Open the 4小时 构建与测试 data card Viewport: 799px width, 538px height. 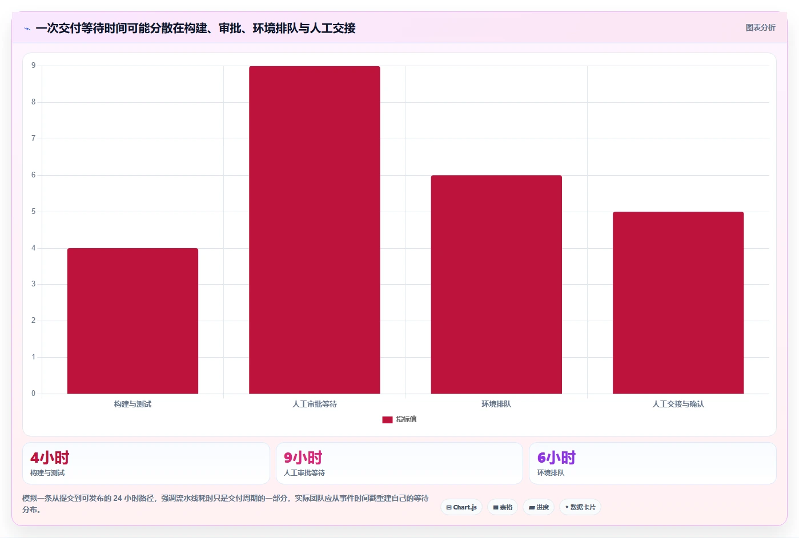click(x=146, y=463)
